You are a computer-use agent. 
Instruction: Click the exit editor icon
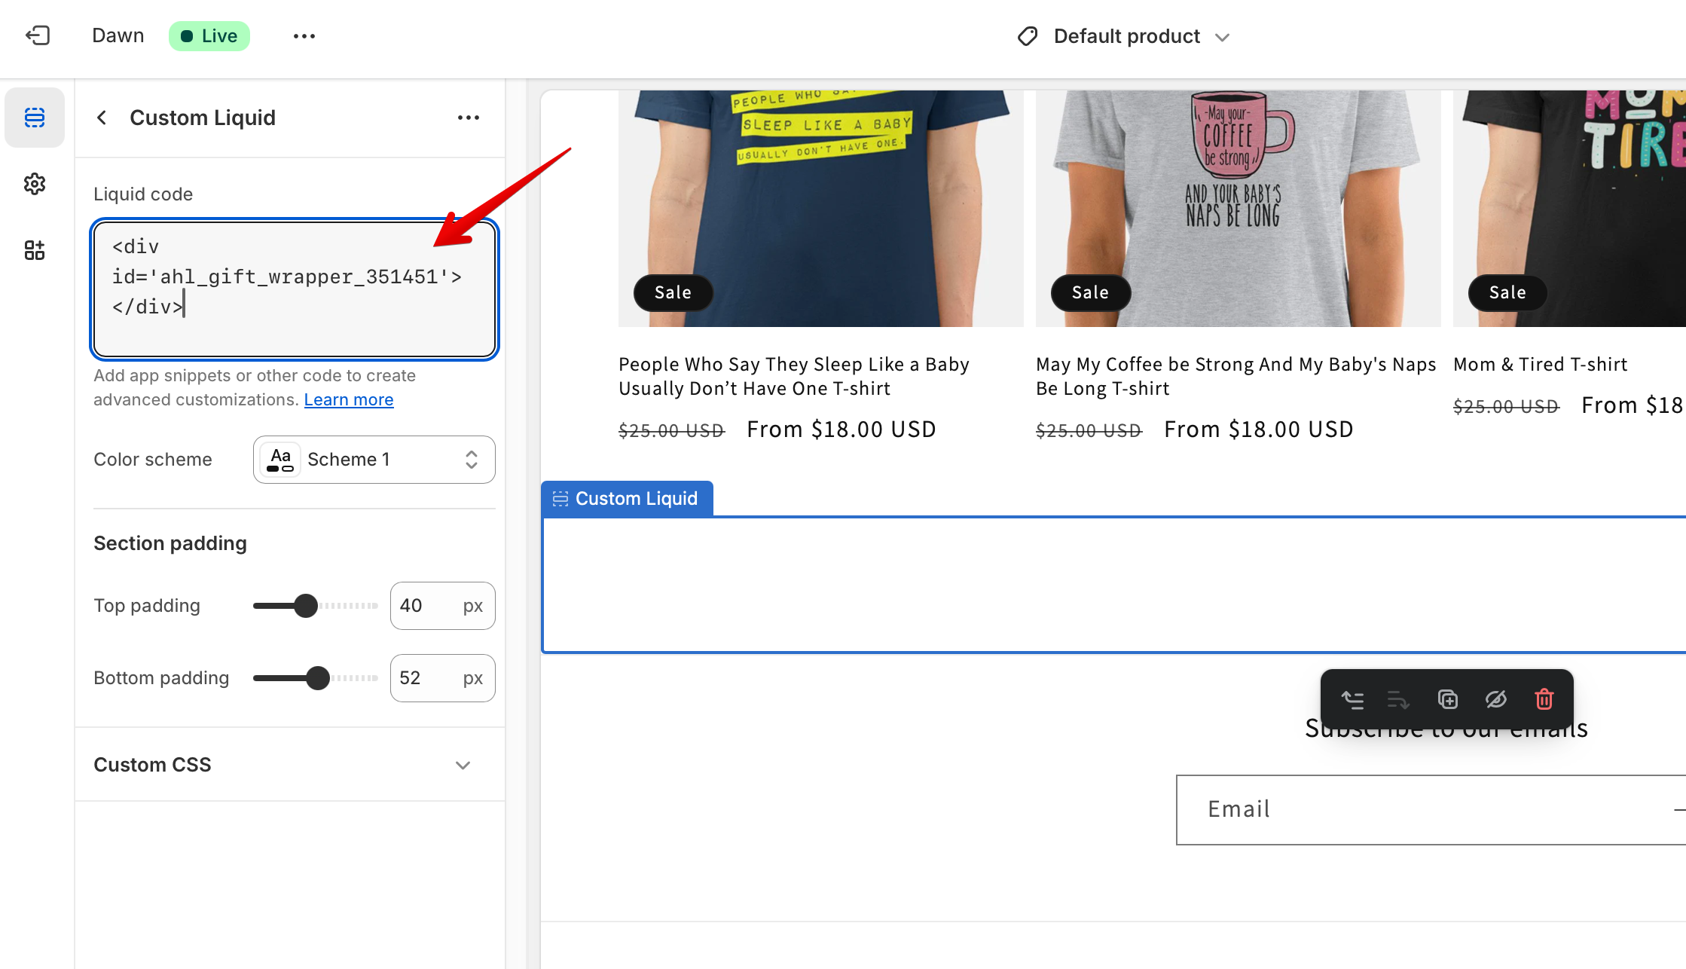tap(38, 35)
